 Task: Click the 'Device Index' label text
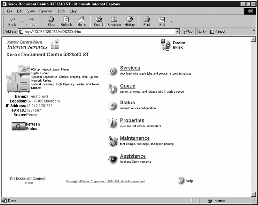[179, 45]
